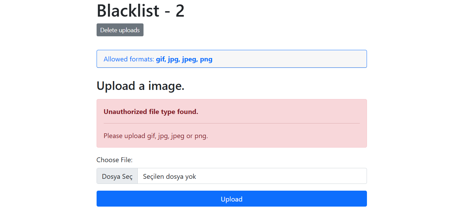Click the word 'Please' in the red alert
Viewport: 470px width, 211px height.
[x=113, y=136]
